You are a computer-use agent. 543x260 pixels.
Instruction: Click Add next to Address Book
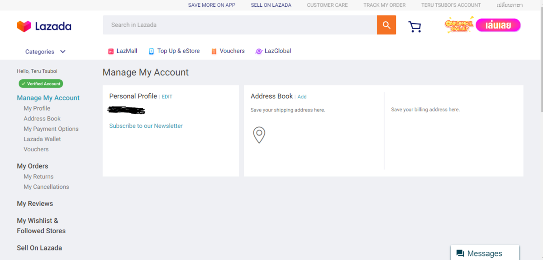(x=302, y=97)
